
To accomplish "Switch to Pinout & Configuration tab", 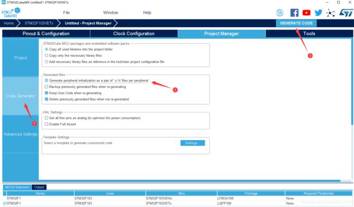I will 46,34.
